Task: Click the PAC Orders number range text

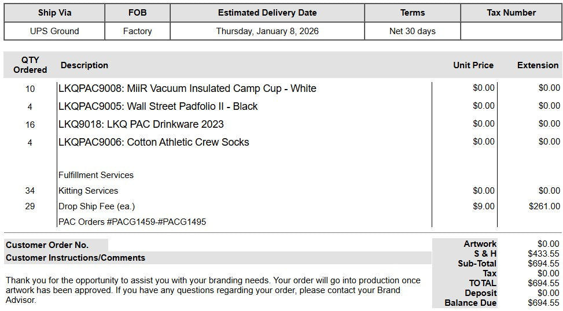Action: pos(132,222)
